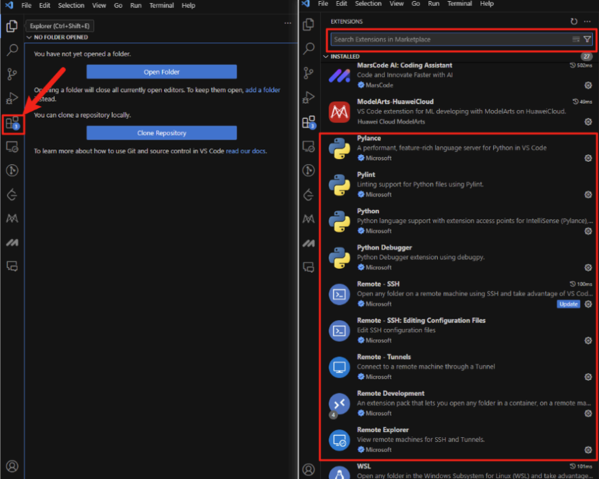Image resolution: width=599 pixels, height=479 pixels.
Task: Open Go menu in the Extensions window
Action: pyautogui.click(x=415, y=3)
